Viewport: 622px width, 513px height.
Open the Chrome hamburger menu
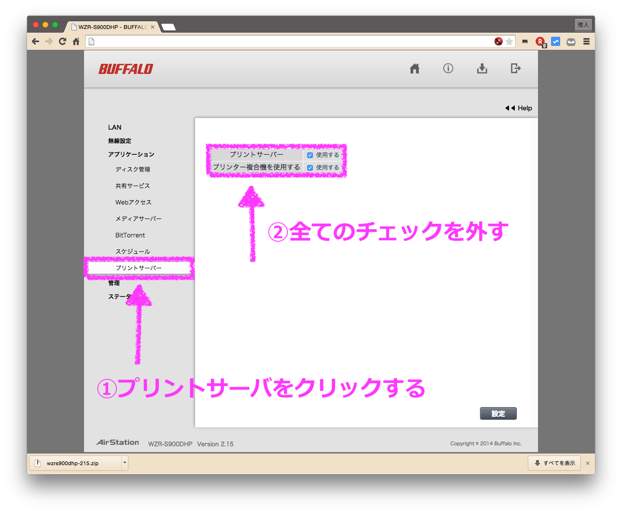(x=586, y=42)
